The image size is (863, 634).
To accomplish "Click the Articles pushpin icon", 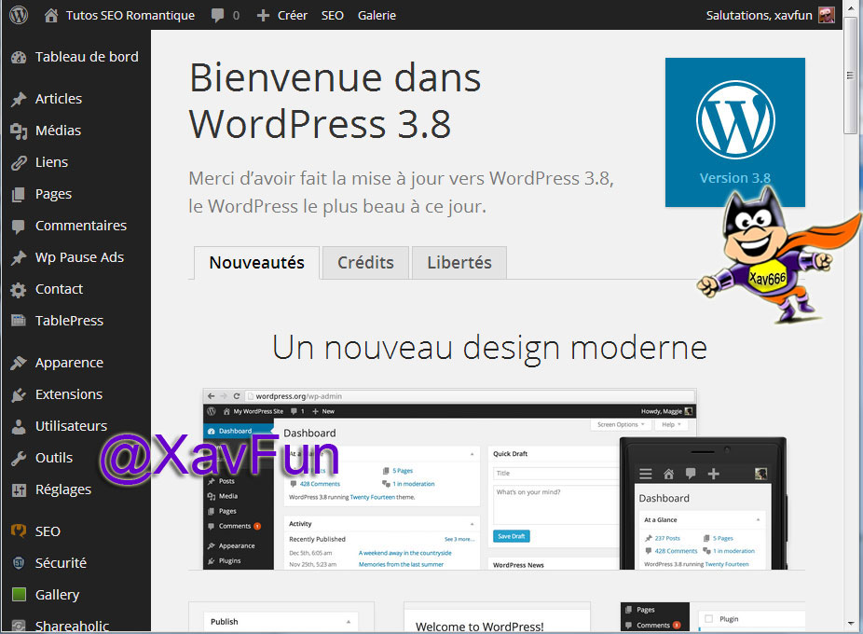I will coord(19,99).
